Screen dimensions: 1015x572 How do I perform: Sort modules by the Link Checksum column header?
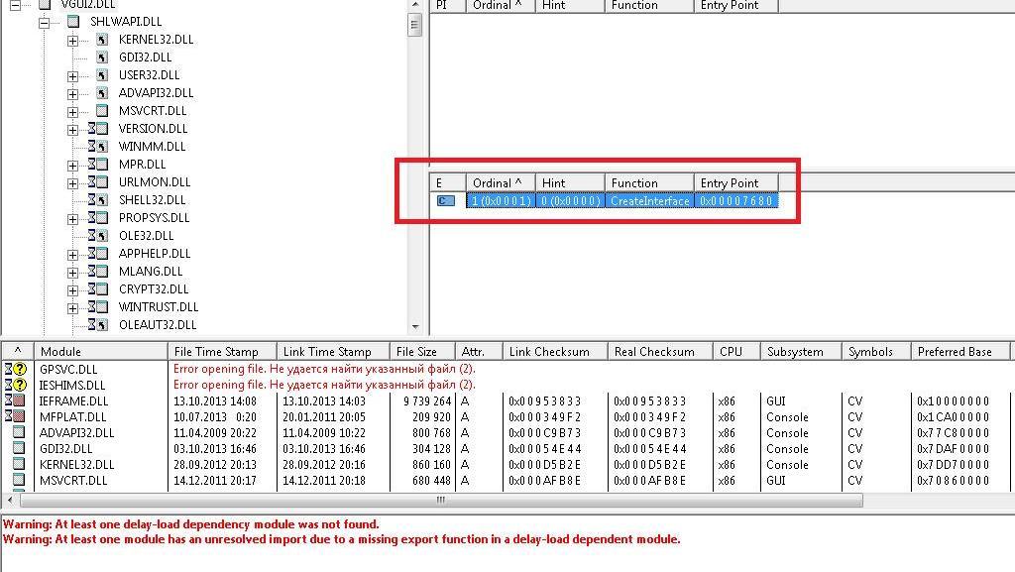click(x=551, y=352)
